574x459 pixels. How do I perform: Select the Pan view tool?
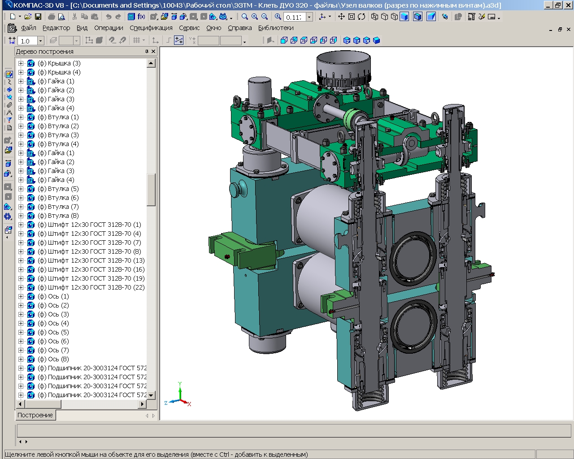click(x=341, y=17)
